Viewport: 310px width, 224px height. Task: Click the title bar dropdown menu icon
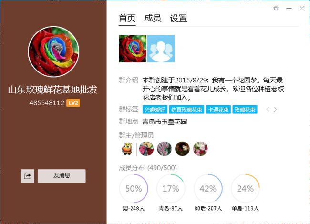tap(276, 8)
